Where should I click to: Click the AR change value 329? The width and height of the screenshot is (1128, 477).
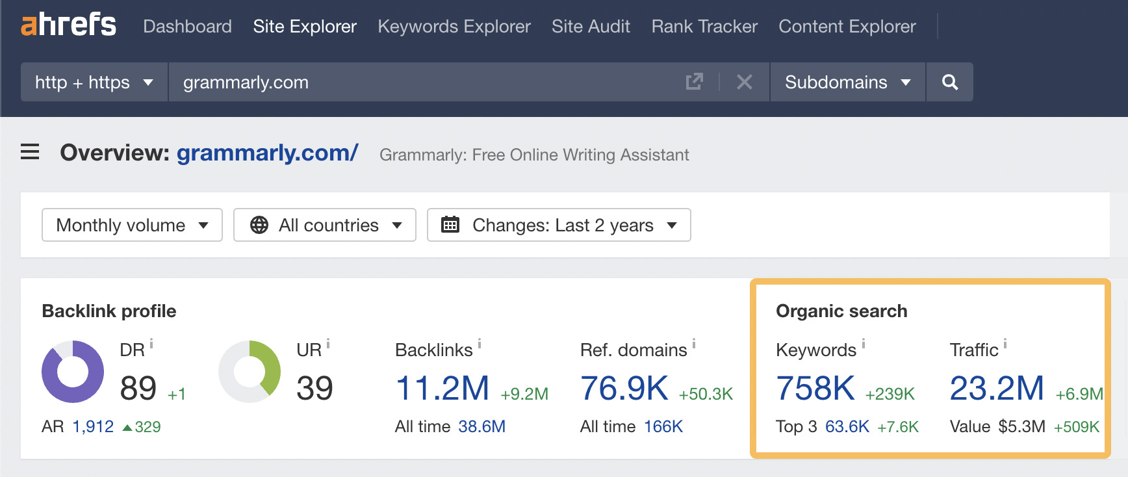pyautogui.click(x=147, y=427)
